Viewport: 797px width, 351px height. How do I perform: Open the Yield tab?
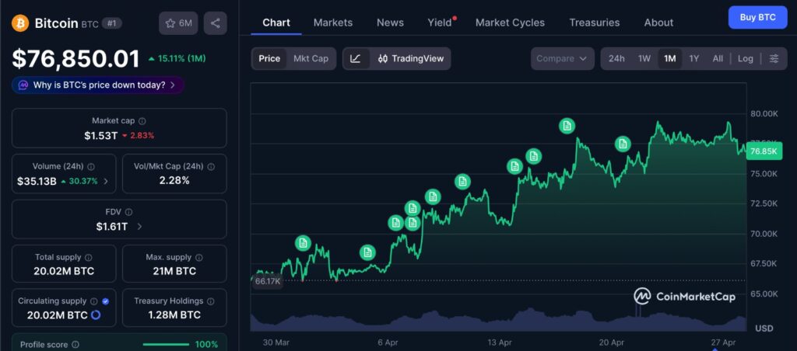pos(441,23)
